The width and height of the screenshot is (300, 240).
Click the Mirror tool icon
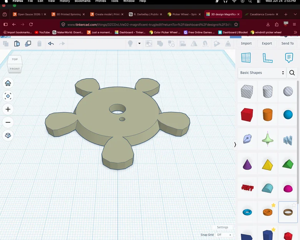(194, 44)
